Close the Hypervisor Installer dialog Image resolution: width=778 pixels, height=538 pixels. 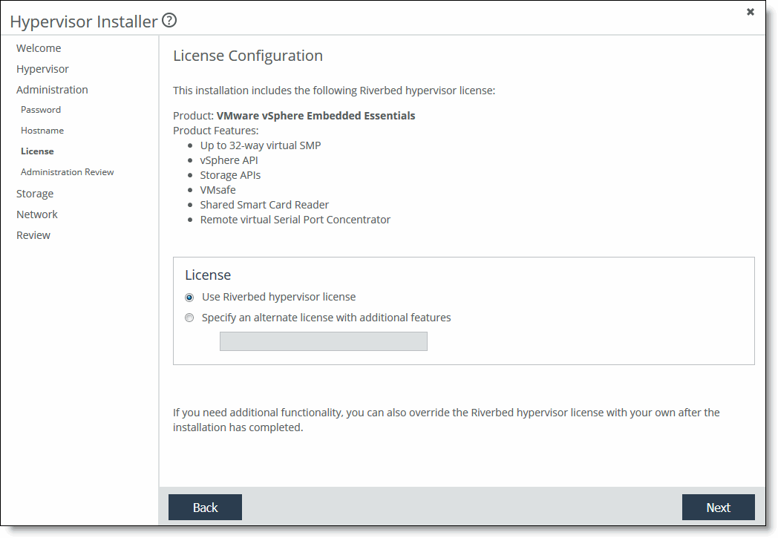click(x=751, y=12)
